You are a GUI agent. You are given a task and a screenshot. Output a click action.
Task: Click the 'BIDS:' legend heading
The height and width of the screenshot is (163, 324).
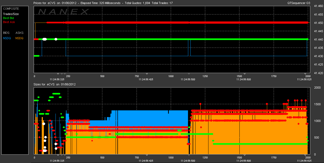(7, 33)
